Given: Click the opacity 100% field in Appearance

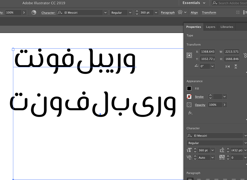Looking at the screenshot, I should 215,105.
